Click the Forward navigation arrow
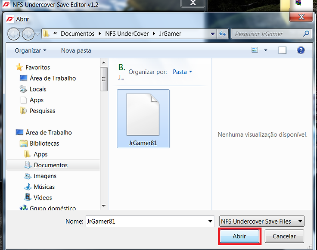317x250 pixels. 28,34
